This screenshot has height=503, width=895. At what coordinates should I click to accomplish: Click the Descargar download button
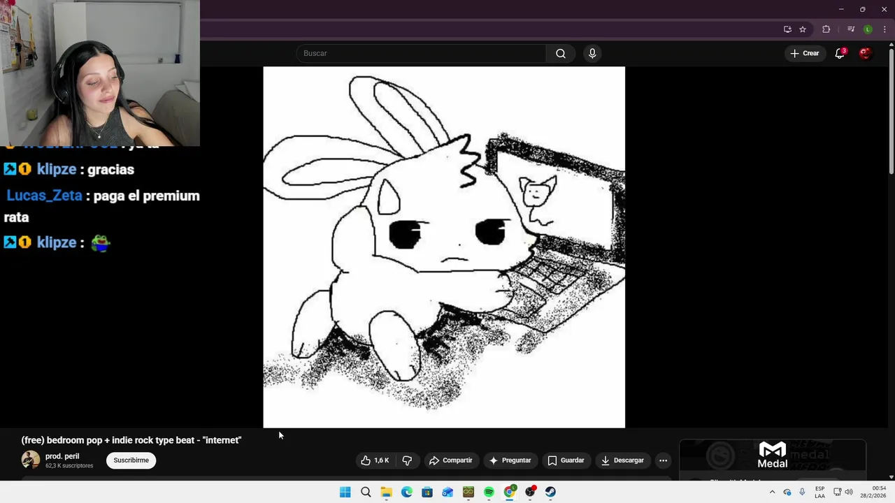(x=622, y=460)
